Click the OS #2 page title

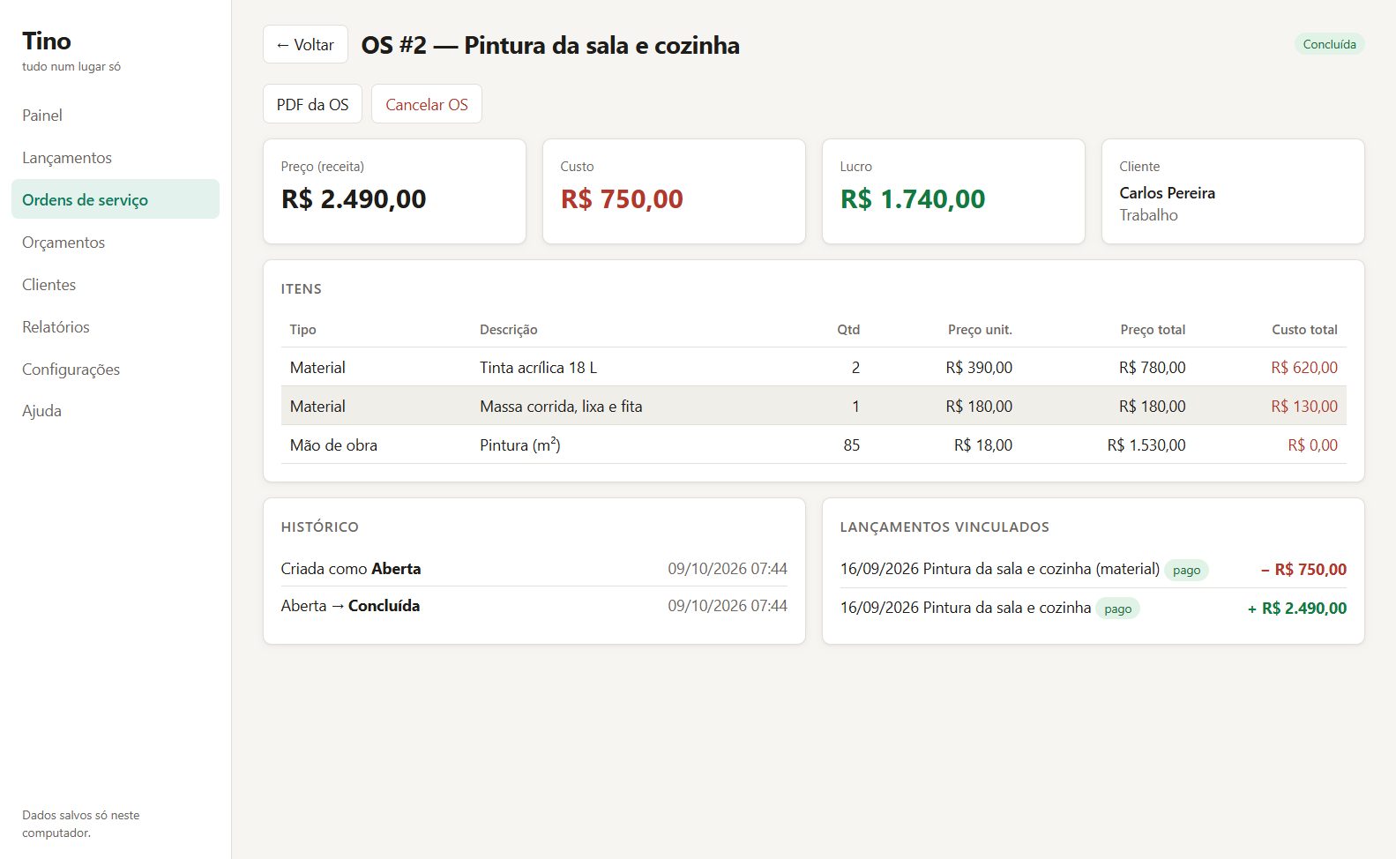[550, 45]
